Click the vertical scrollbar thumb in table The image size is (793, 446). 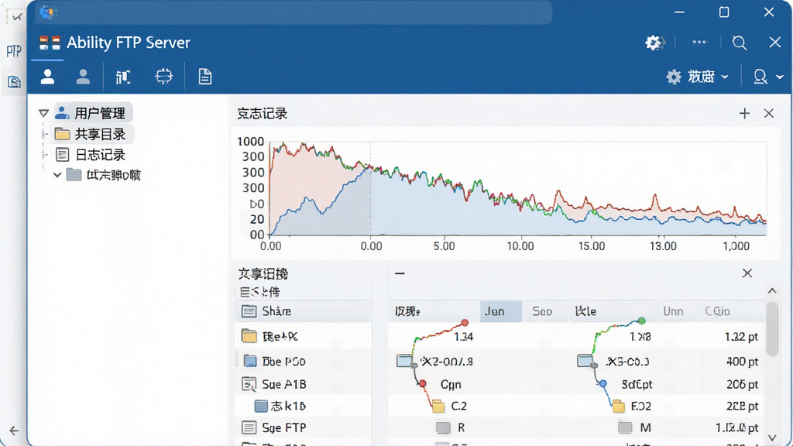772,328
